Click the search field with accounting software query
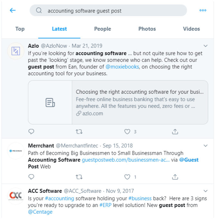The image size is (217, 223). pos(108,10)
